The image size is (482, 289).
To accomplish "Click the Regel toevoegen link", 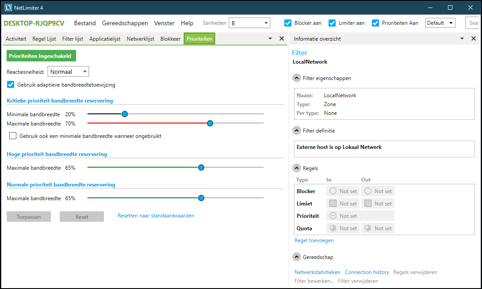I will click(314, 240).
